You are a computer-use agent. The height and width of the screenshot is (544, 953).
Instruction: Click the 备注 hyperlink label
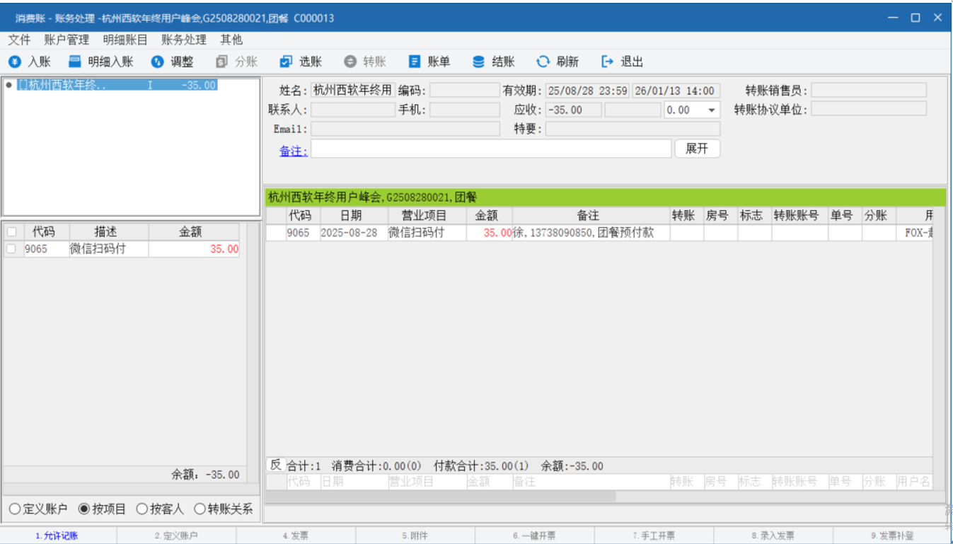point(293,150)
